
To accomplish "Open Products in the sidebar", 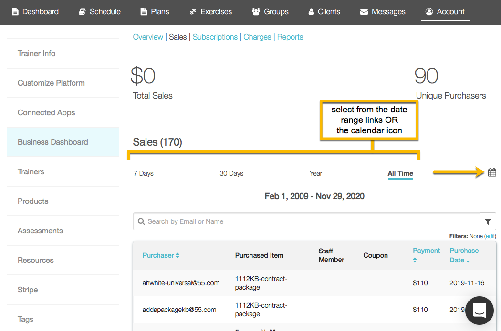I will pos(33,201).
